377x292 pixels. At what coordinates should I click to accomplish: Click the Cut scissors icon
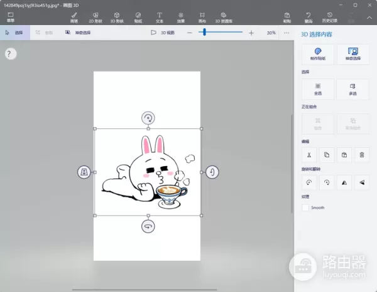click(x=309, y=154)
